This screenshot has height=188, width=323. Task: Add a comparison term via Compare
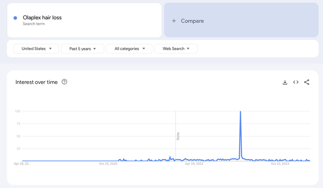(241, 20)
